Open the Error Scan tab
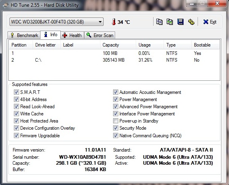 pos(100,35)
